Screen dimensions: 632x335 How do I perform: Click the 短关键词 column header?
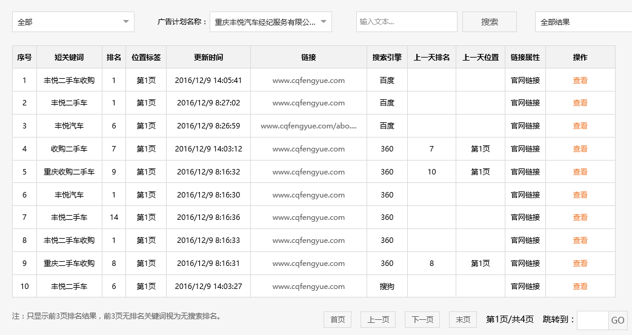click(69, 57)
